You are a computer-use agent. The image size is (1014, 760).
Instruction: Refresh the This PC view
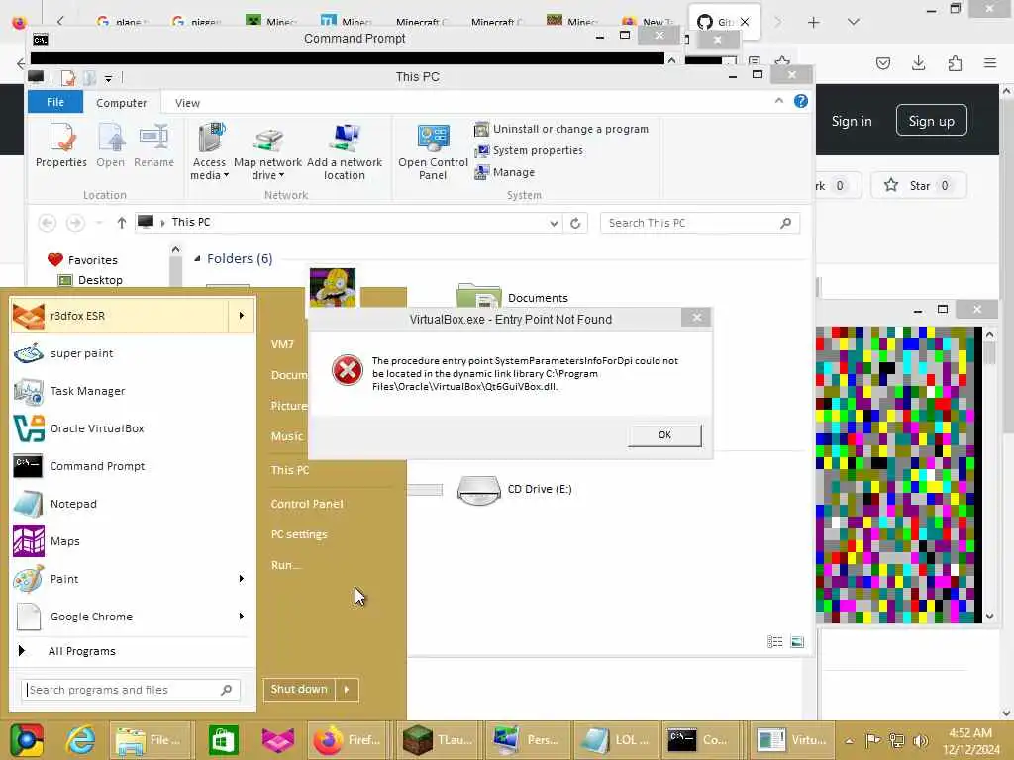click(x=575, y=223)
